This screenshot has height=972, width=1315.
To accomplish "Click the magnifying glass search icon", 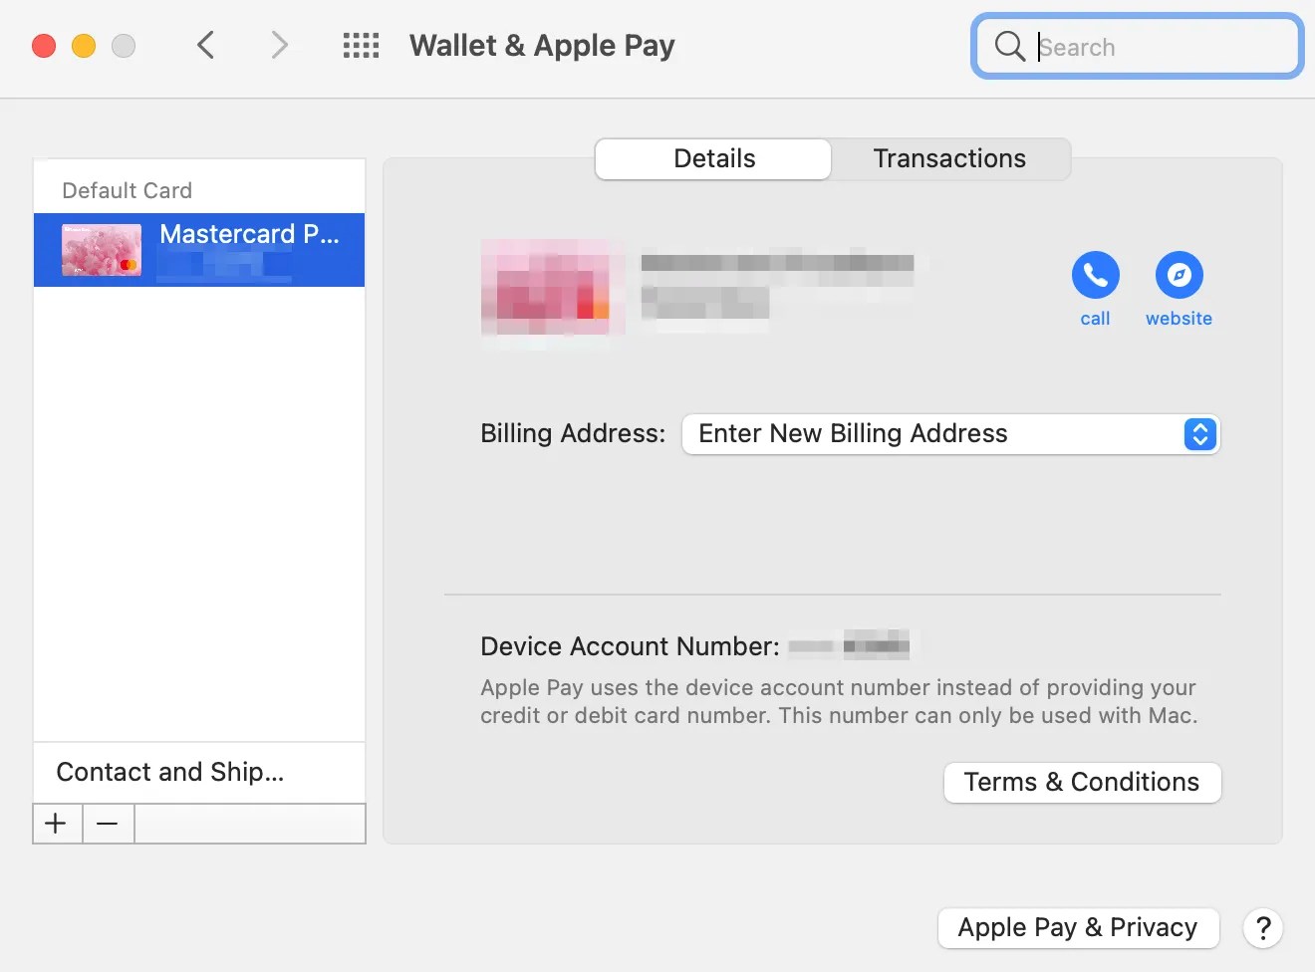I will click(1008, 46).
